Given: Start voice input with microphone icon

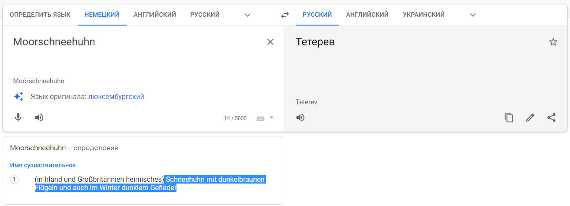Looking at the screenshot, I should [18, 118].
